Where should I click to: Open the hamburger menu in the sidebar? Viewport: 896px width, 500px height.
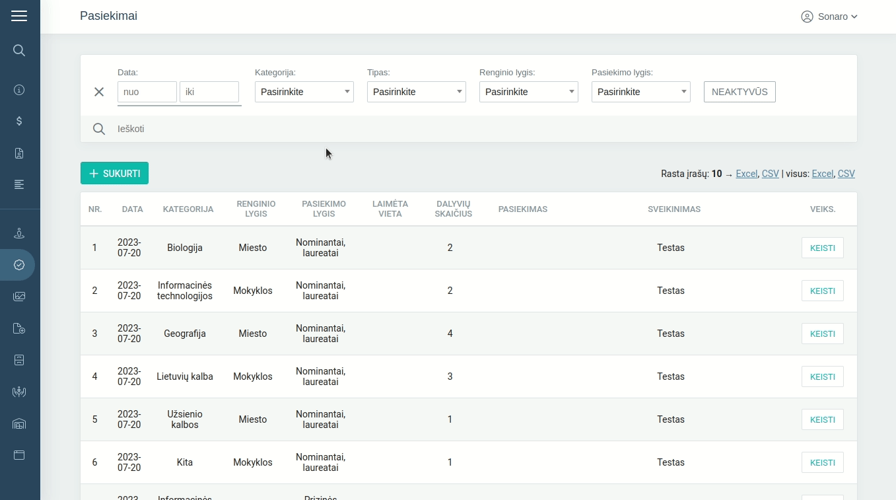point(19,16)
